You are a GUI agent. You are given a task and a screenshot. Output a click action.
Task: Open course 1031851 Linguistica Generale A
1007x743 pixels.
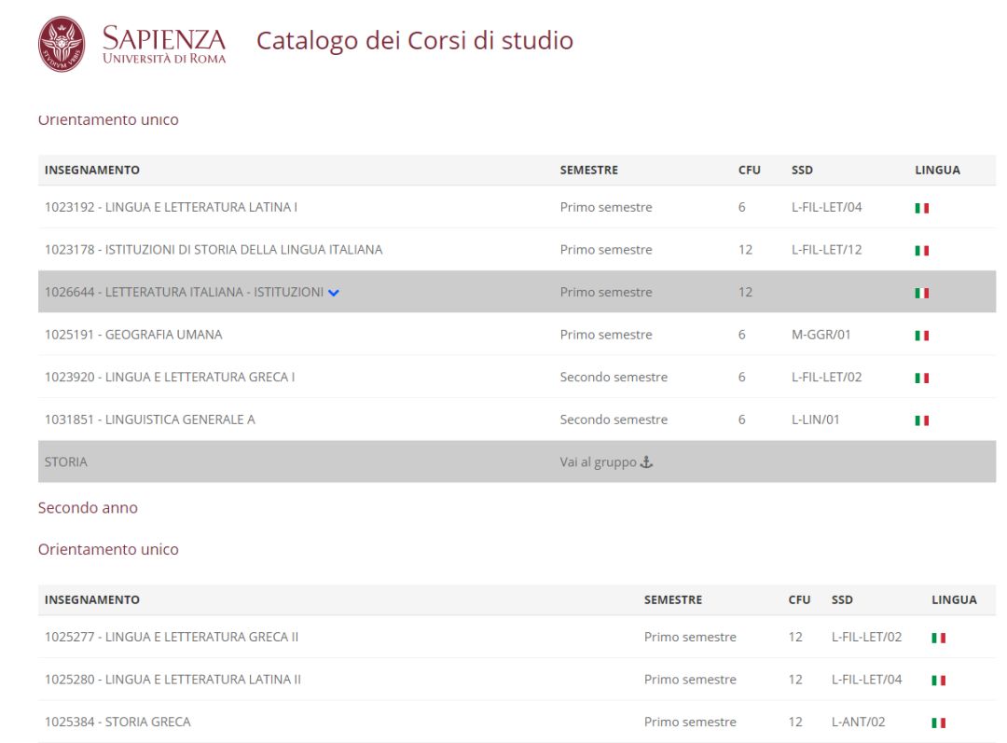pyautogui.click(x=149, y=420)
